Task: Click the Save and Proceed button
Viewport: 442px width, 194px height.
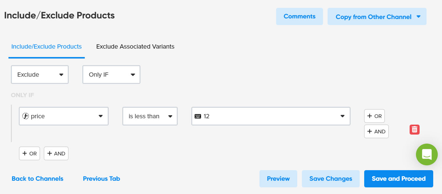Action: pos(398,179)
